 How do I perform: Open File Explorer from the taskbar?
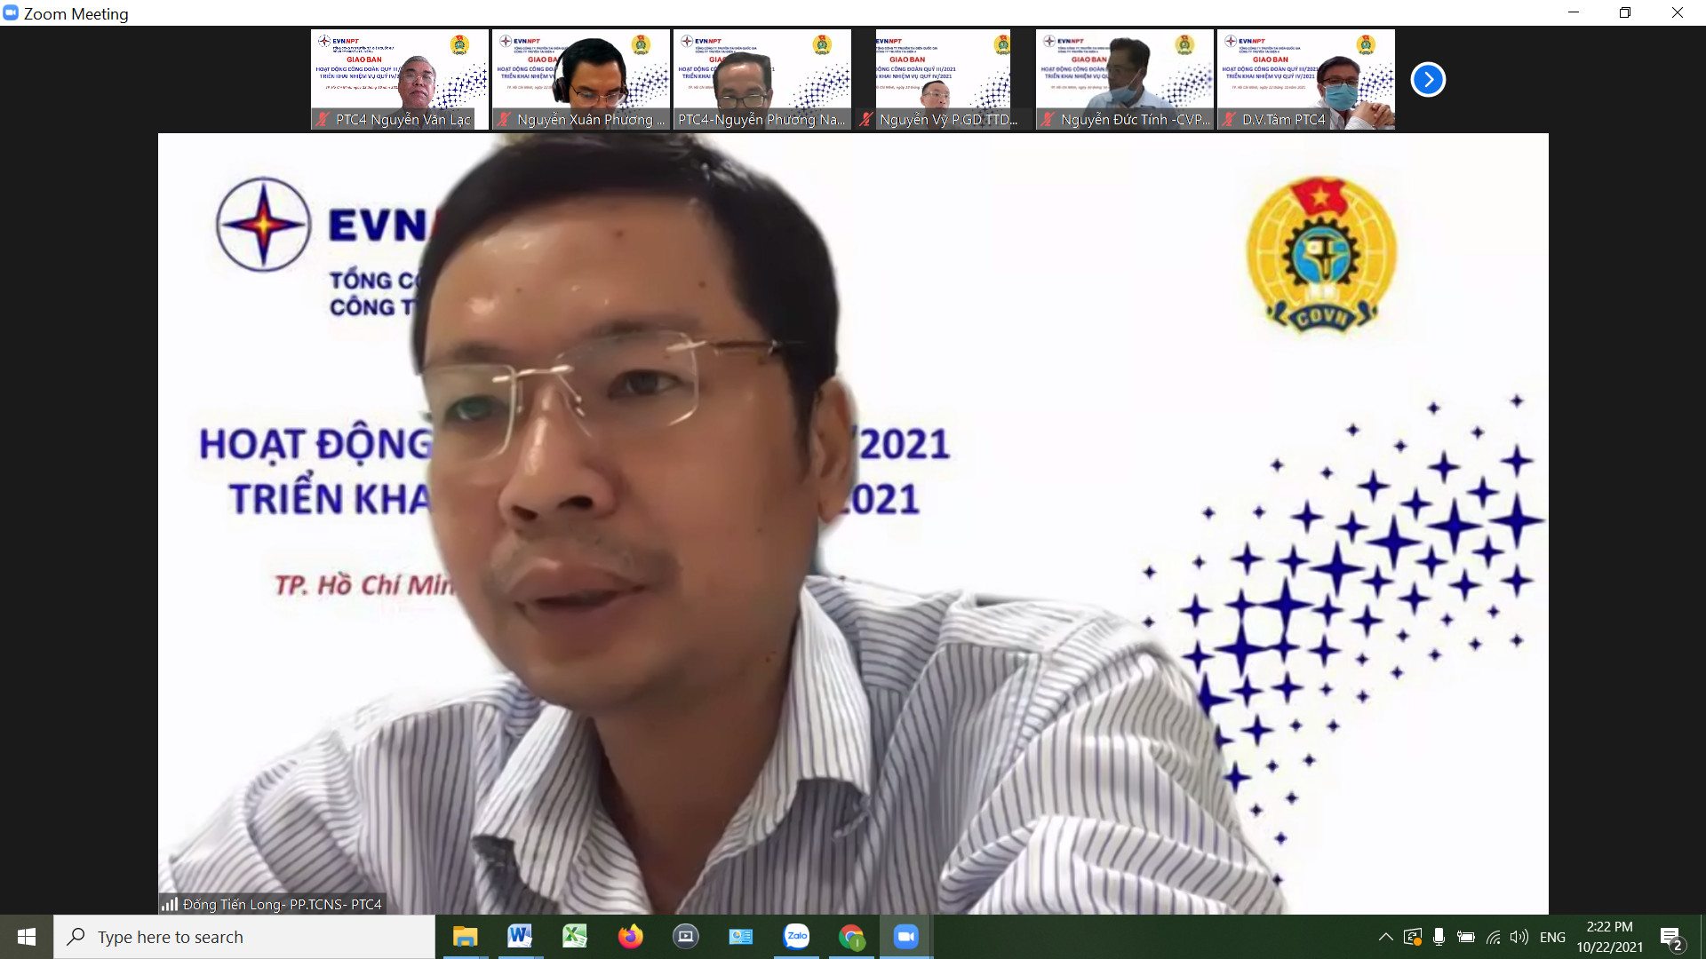pos(465,937)
